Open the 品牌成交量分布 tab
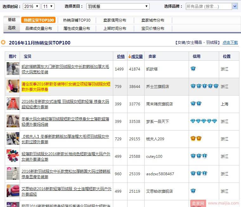 point(39,29)
